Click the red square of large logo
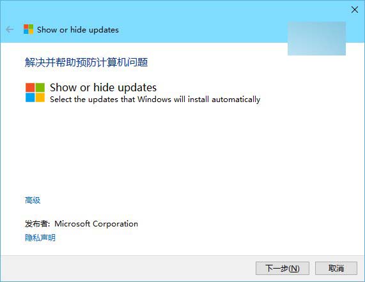Image resolution: width=365 pixels, height=282 pixels. (x=30, y=87)
